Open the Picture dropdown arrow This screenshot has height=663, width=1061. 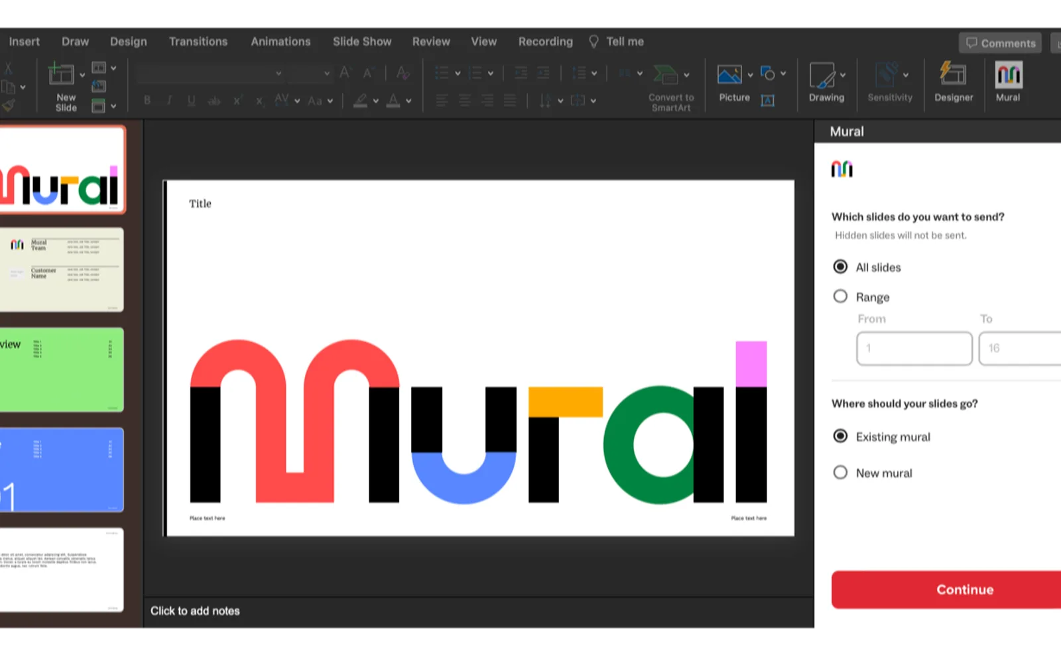pyautogui.click(x=751, y=75)
